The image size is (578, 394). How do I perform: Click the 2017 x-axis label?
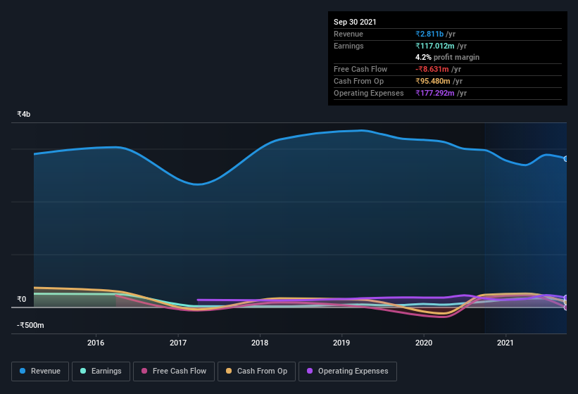point(178,343)
